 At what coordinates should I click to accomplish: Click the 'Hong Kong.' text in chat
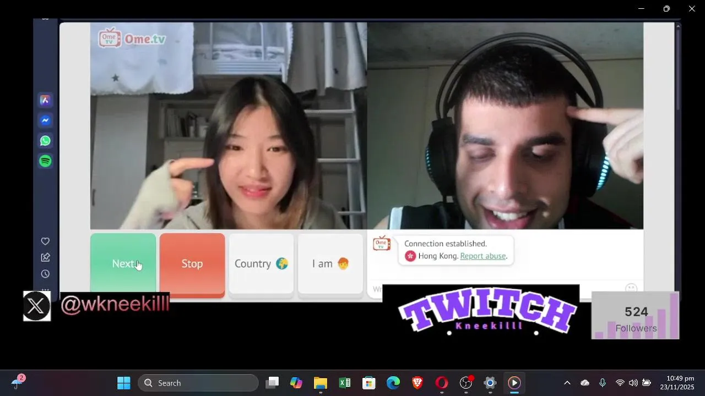(438, 256)
